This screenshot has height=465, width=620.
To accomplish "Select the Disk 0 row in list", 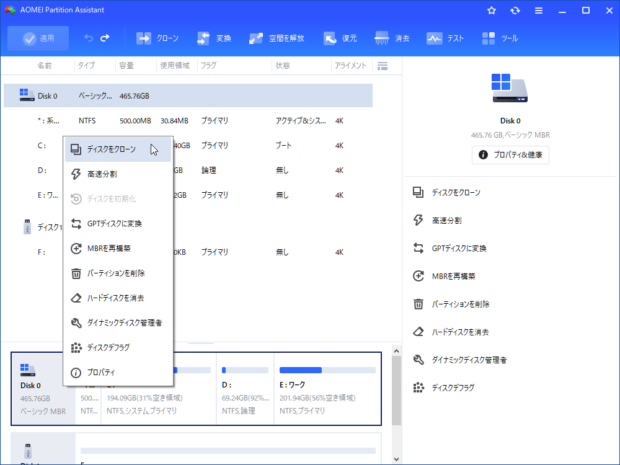I will click(x=188, y=95).
